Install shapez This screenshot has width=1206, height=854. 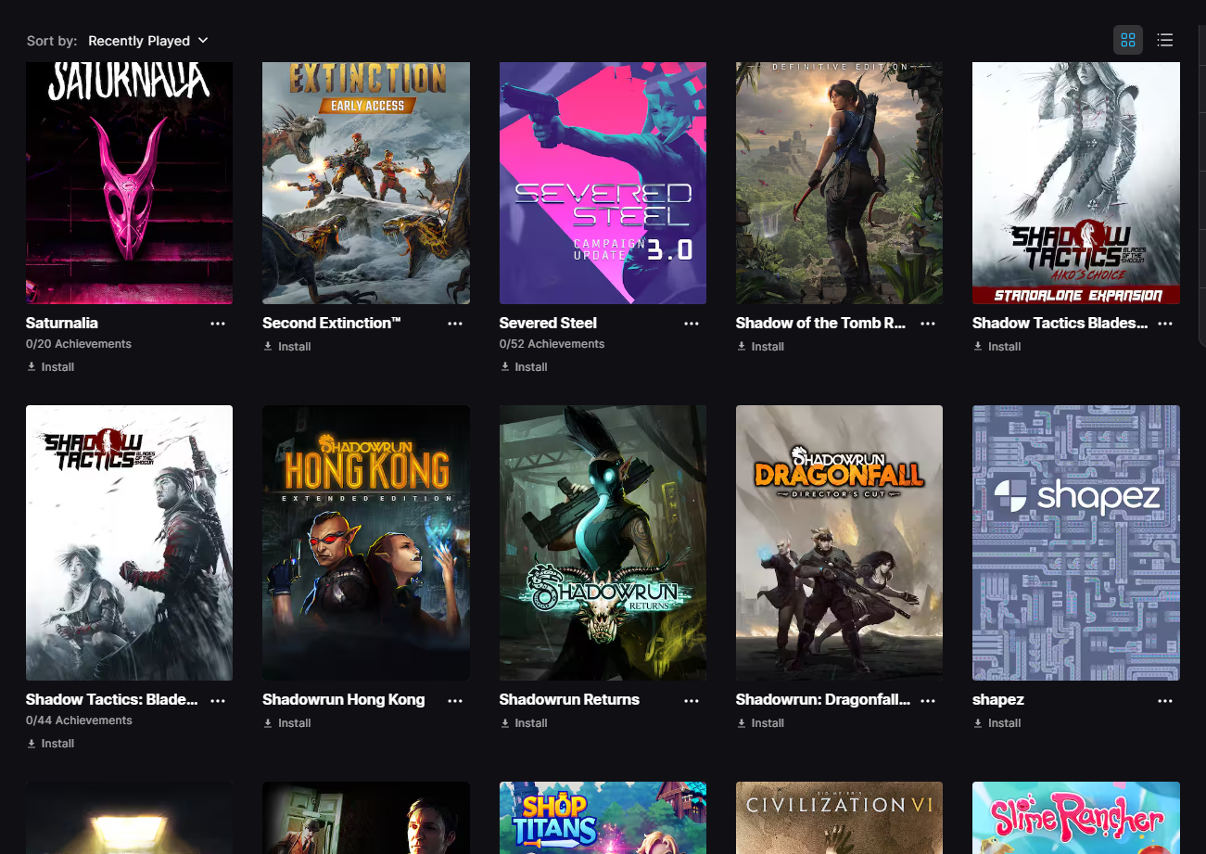[997, 723]
